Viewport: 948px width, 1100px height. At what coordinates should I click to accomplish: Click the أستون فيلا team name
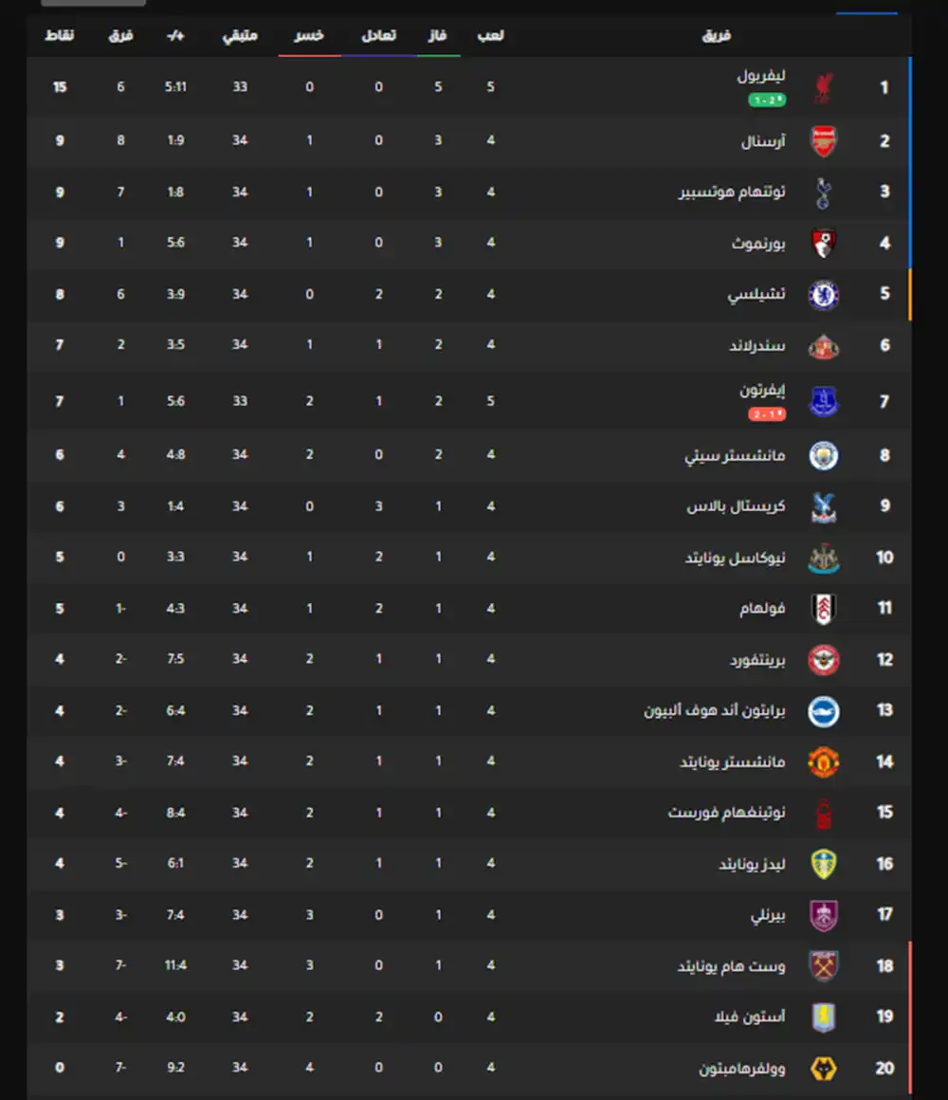coord(749,1017)
